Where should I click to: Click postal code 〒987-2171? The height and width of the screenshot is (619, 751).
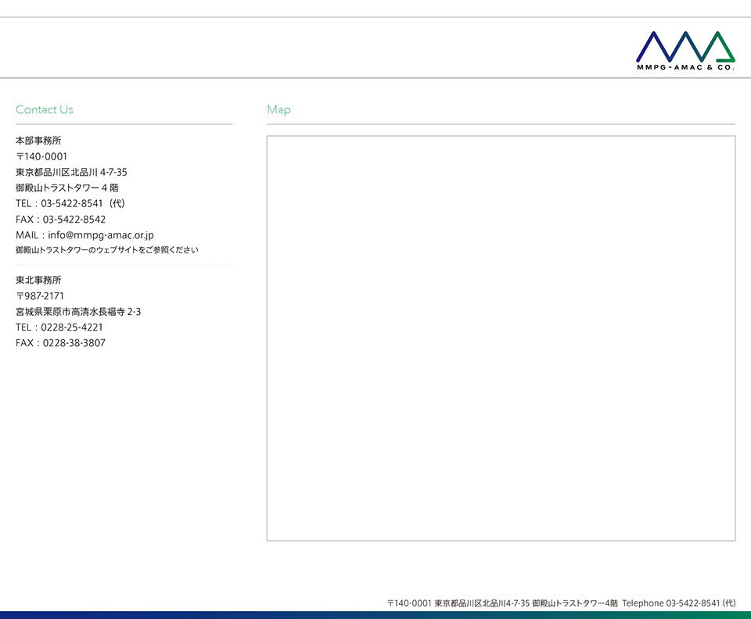(40, 295)
